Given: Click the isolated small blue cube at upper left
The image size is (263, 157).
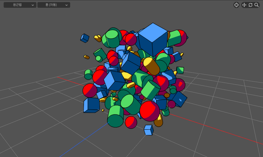Looking at the screenshot, I should click(x=85, y=38).
